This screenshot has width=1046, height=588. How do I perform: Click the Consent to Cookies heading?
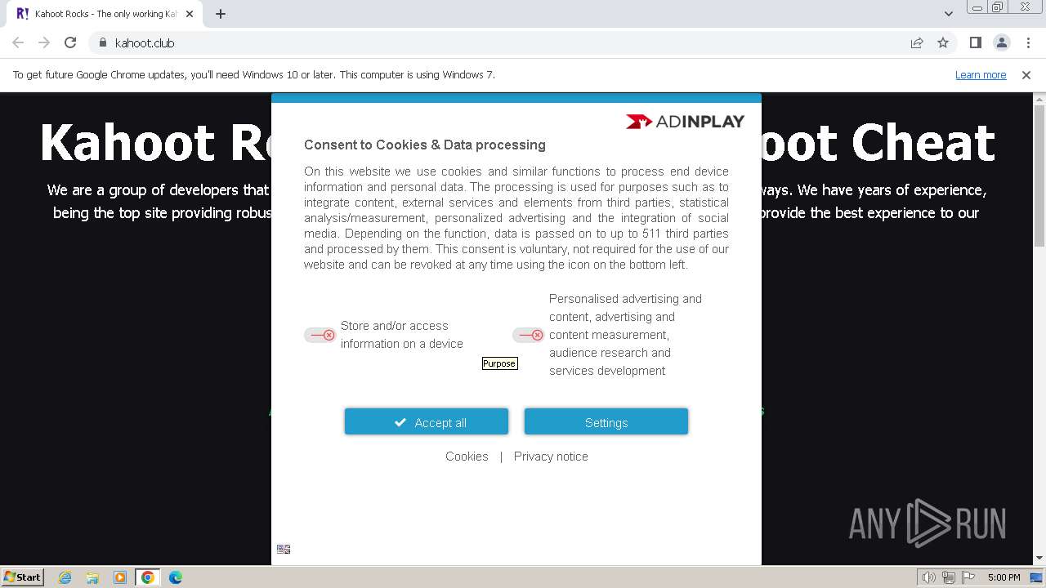pyautogui.click(x=425, y=145)
